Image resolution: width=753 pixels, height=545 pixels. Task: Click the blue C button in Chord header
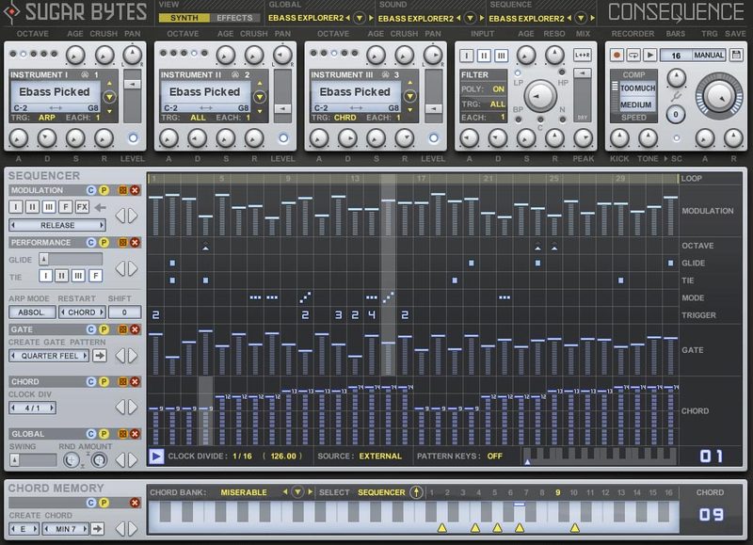[91, 382]
